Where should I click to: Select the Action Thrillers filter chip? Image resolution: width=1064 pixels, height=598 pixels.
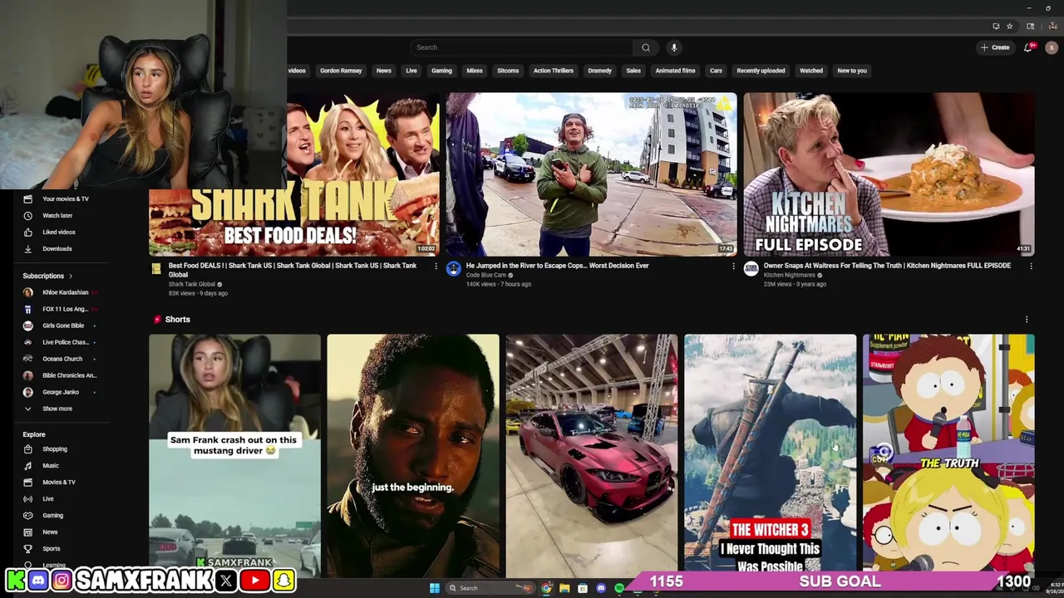tap(554, 71)
